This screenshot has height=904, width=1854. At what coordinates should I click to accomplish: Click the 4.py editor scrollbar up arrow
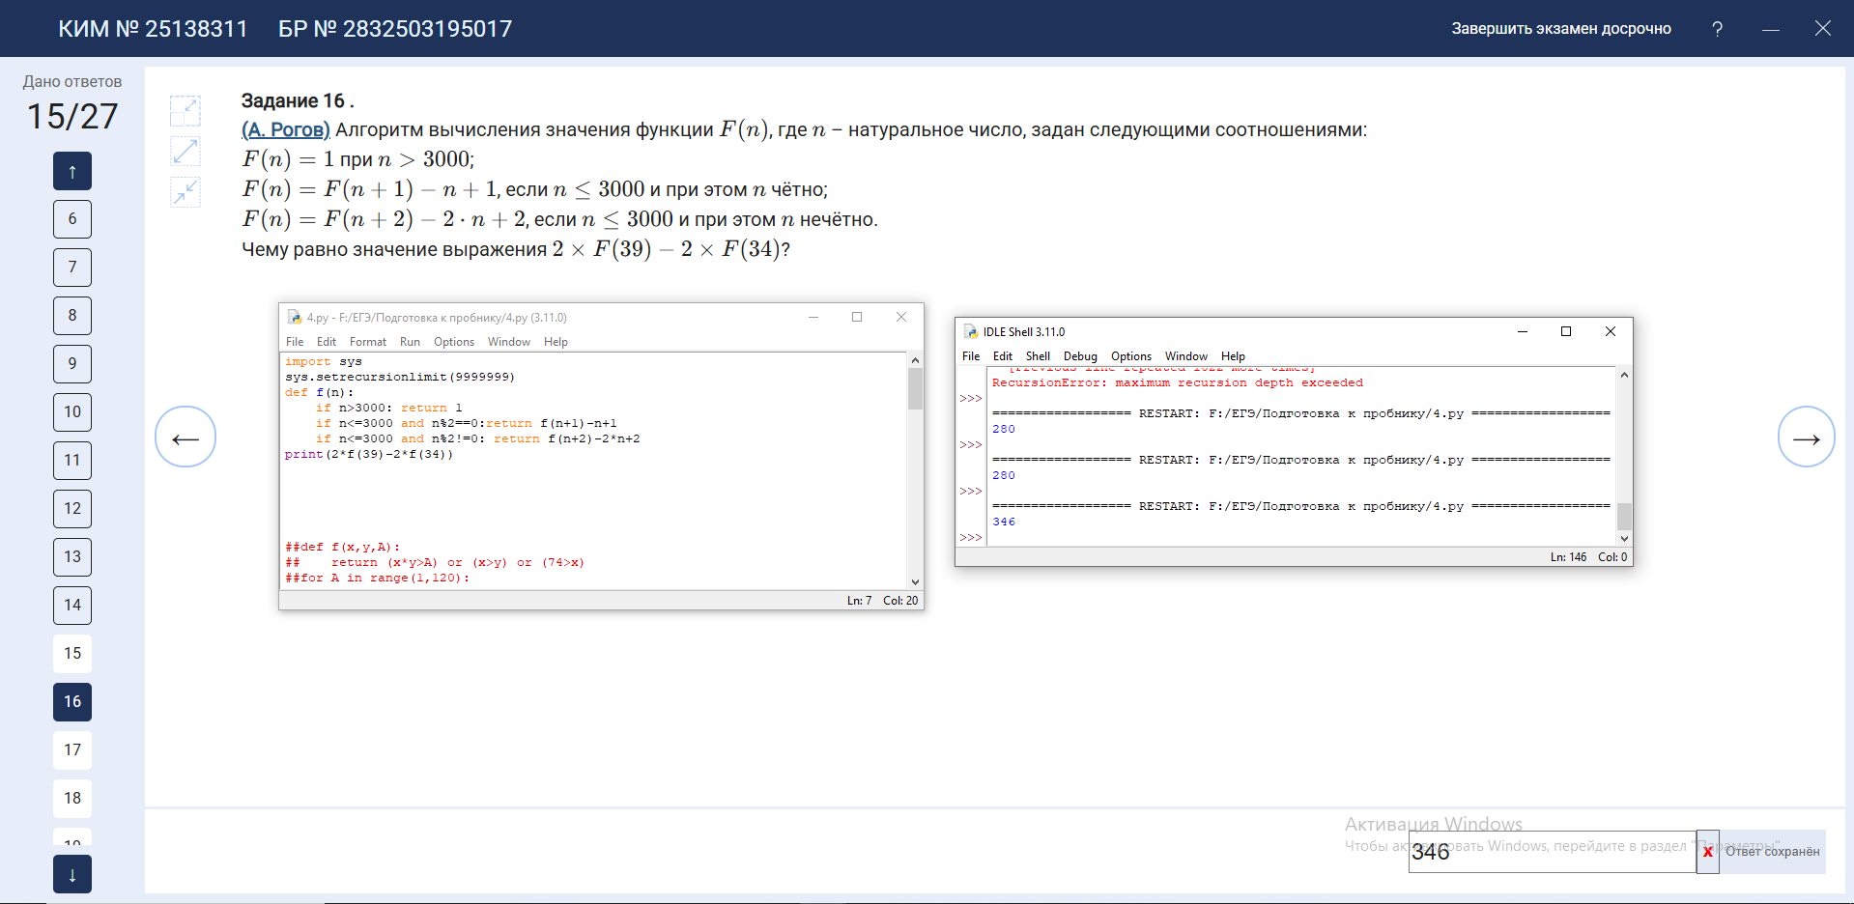point(915,360)
